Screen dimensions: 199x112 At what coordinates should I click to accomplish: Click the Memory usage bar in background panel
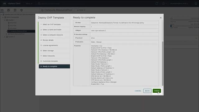click(184, 26)
